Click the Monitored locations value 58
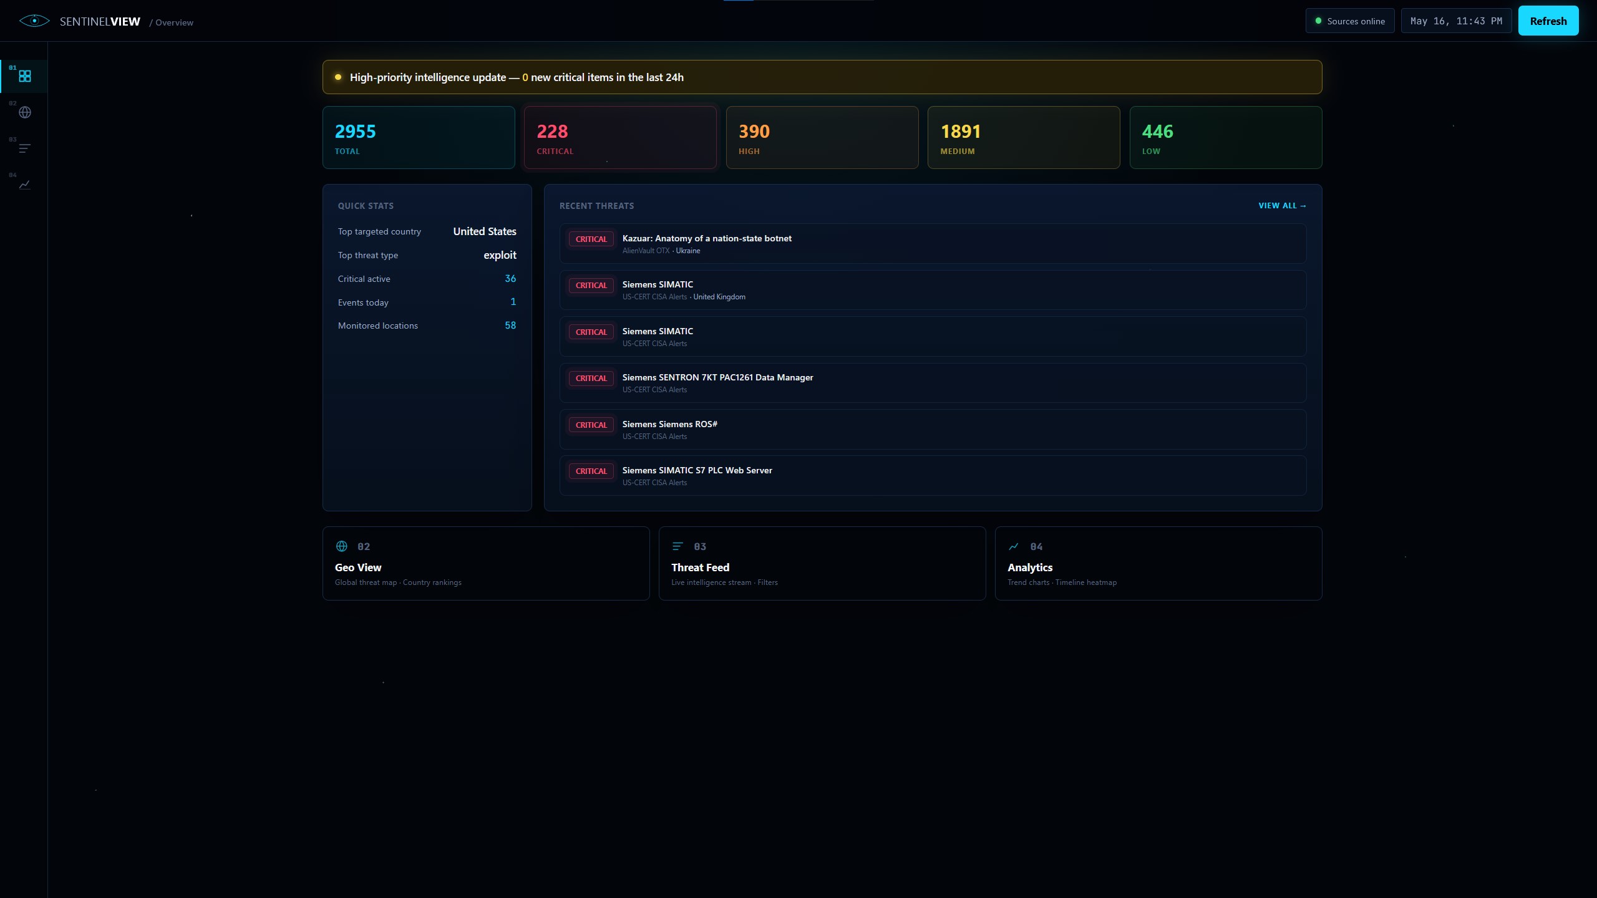The height and width of the screenshot is (898, 1597). 510,326
